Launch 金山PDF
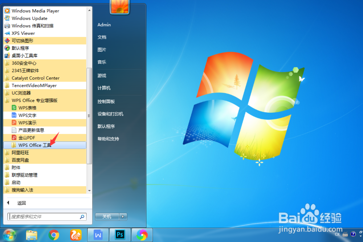This screenshot has width=363, height=242. (45, 138)
